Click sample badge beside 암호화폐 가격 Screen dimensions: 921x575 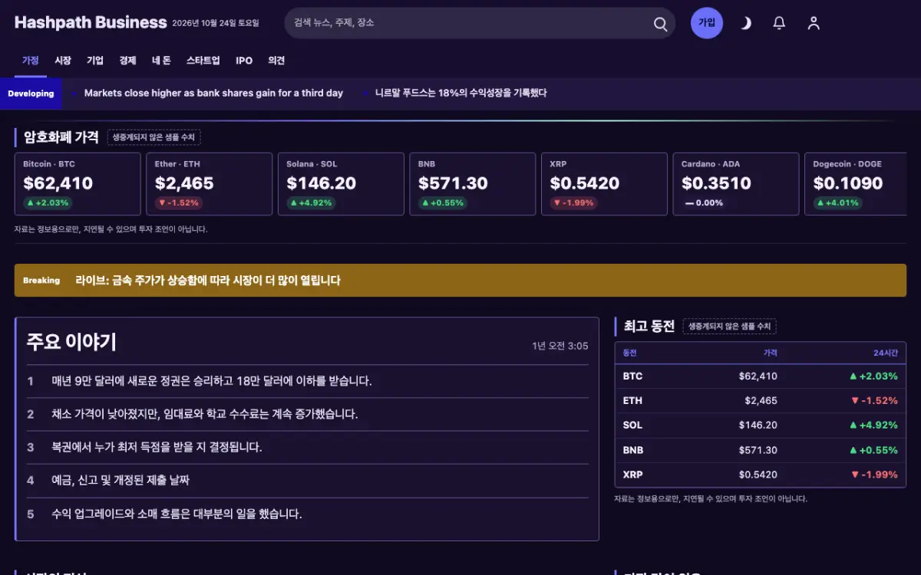click(153, 137)
